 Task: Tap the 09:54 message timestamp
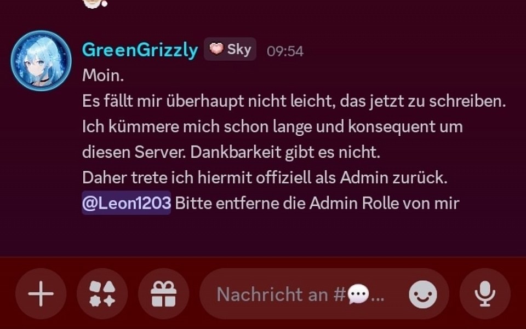pos(285,51)
